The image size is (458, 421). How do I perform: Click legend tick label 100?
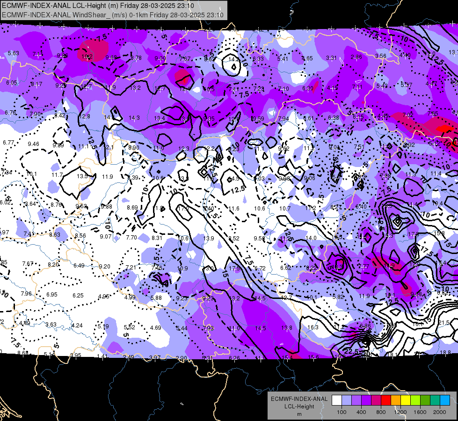(x=342, y=412)
